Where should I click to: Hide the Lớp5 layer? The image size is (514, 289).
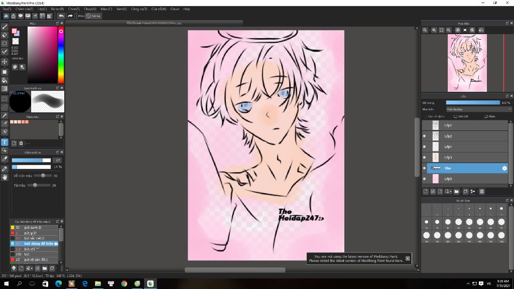tap(424, 179)
